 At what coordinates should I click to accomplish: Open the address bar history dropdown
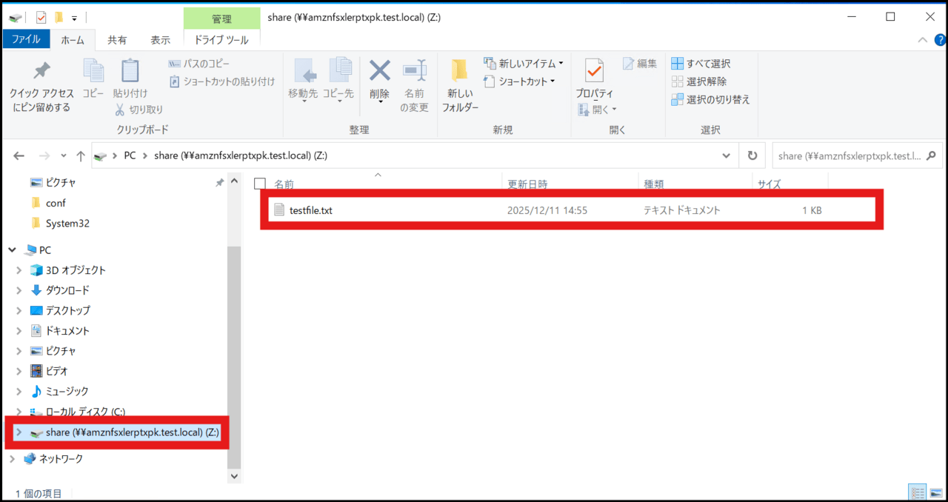tap(727, 156)
